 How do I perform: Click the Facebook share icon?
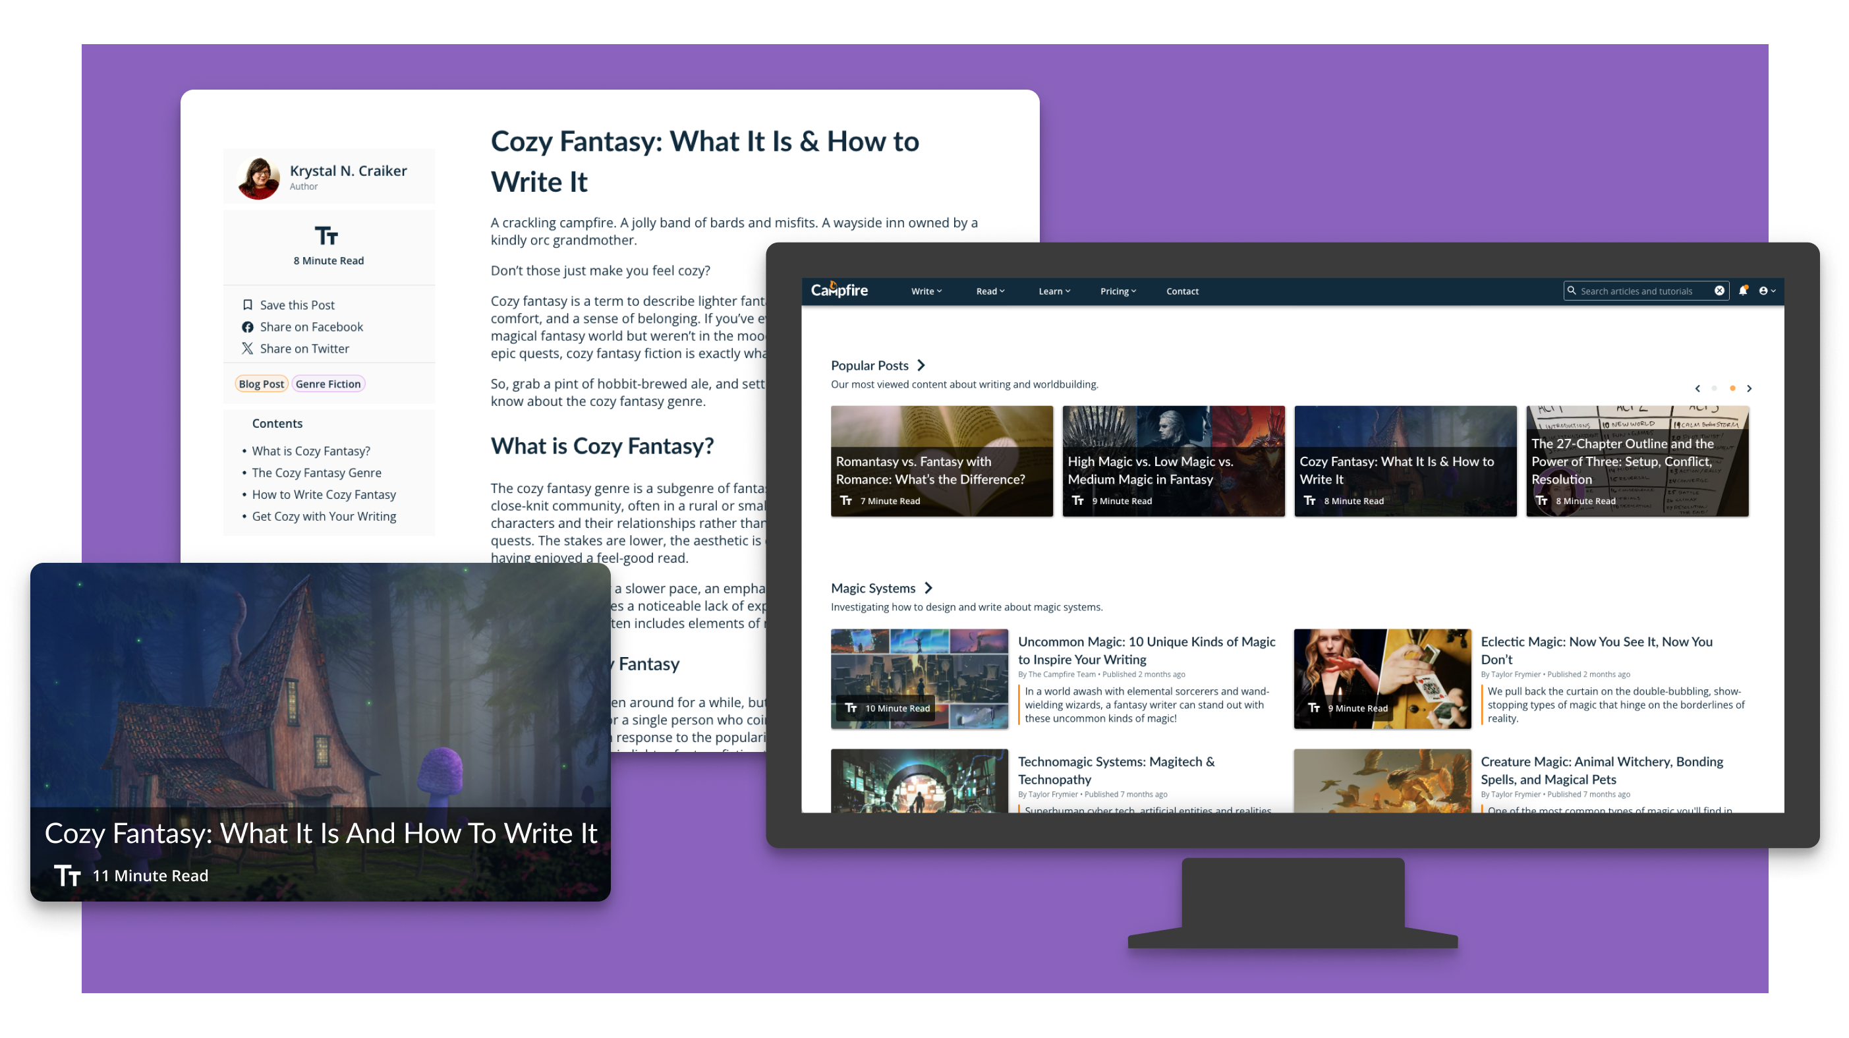pos(248,326)
